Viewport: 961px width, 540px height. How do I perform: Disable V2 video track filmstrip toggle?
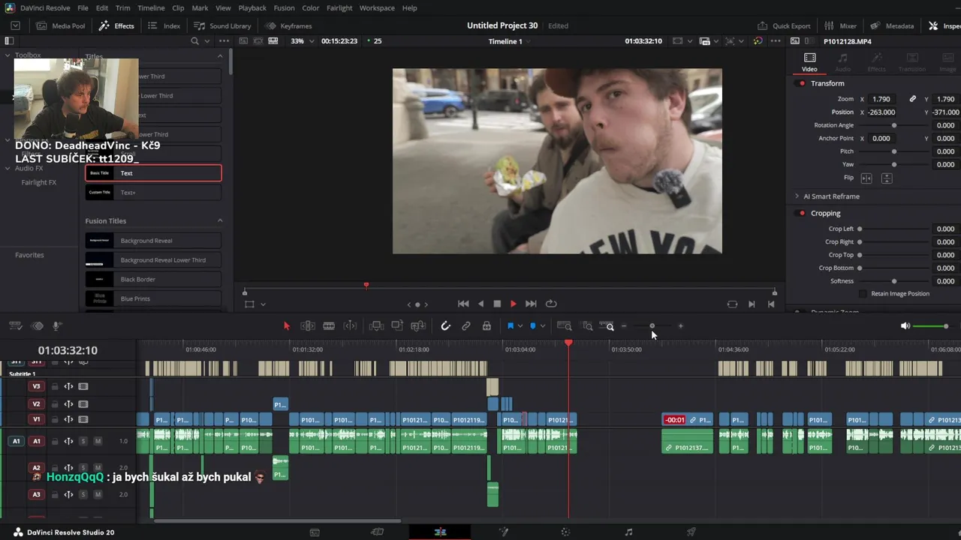click(83, 404)
